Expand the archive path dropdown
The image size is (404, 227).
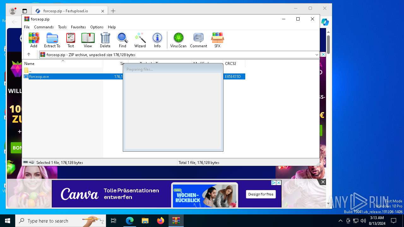[x=317, y=55]
